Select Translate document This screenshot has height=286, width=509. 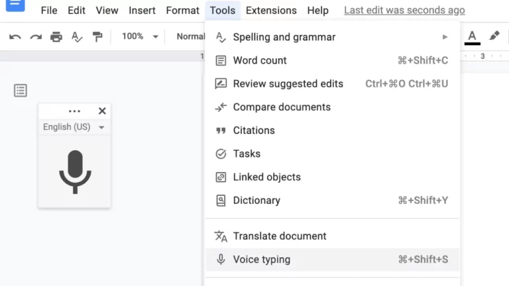click(333, 236)
